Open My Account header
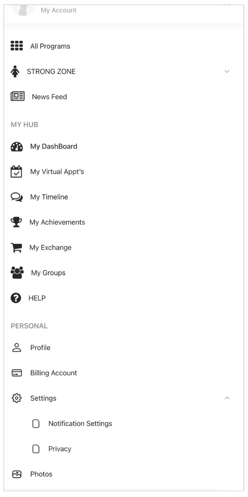The image size is (248, 497). tap(59, 10)
